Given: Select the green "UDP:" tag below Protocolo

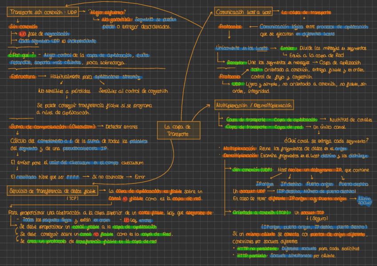Looking at the screenshot, I should (x=238, y=84).
